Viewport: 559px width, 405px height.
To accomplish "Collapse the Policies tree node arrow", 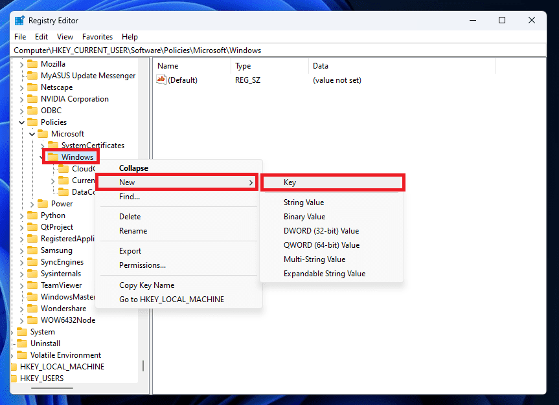I will 22,122.
